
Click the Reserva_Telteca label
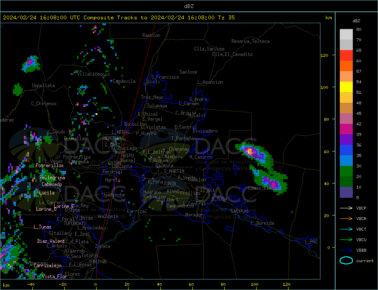coord(250,41)
